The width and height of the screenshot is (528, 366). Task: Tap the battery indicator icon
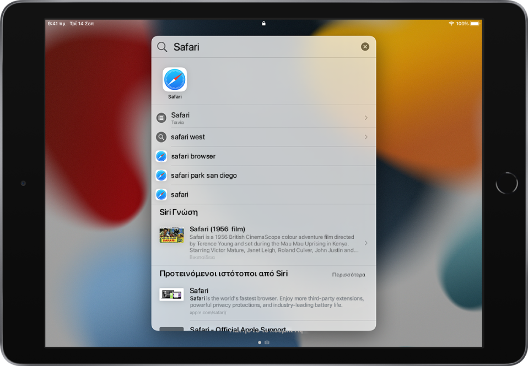tap(475, 24)
